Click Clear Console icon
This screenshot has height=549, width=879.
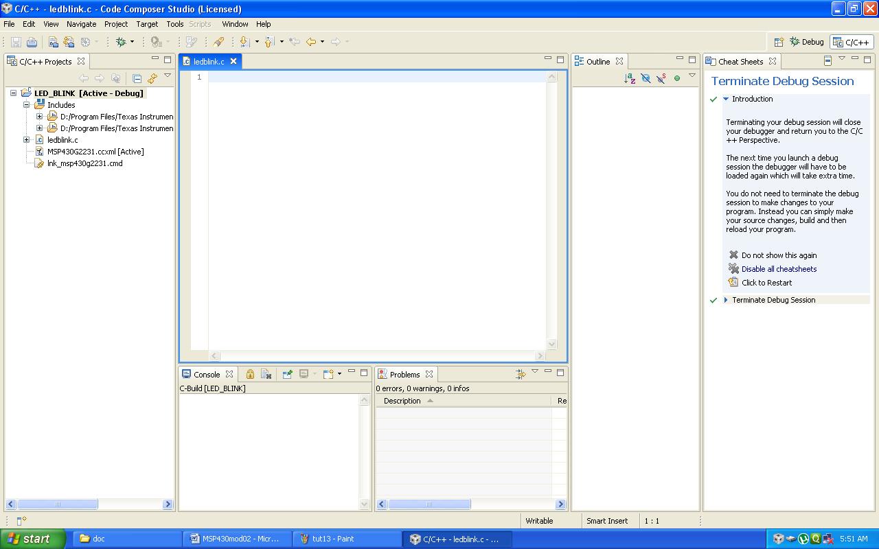266,374
